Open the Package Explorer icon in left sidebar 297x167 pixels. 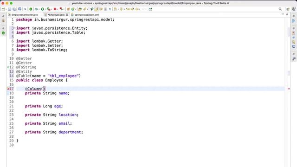pos(3,20)
